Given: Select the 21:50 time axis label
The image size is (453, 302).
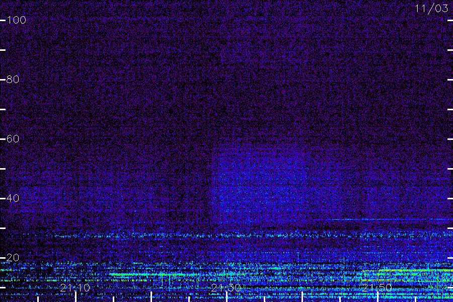Looking at the screenshot, I should tap(377, 288).
